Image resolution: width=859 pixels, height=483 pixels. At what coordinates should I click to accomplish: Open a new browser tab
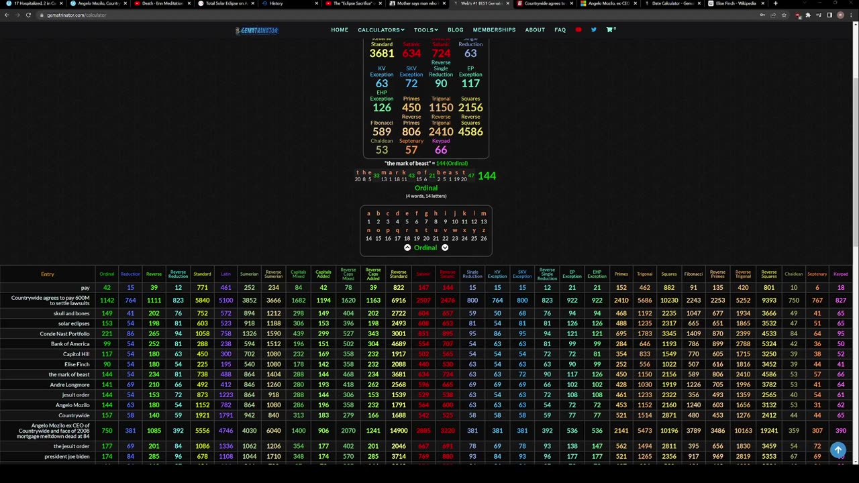pos(775,3)
